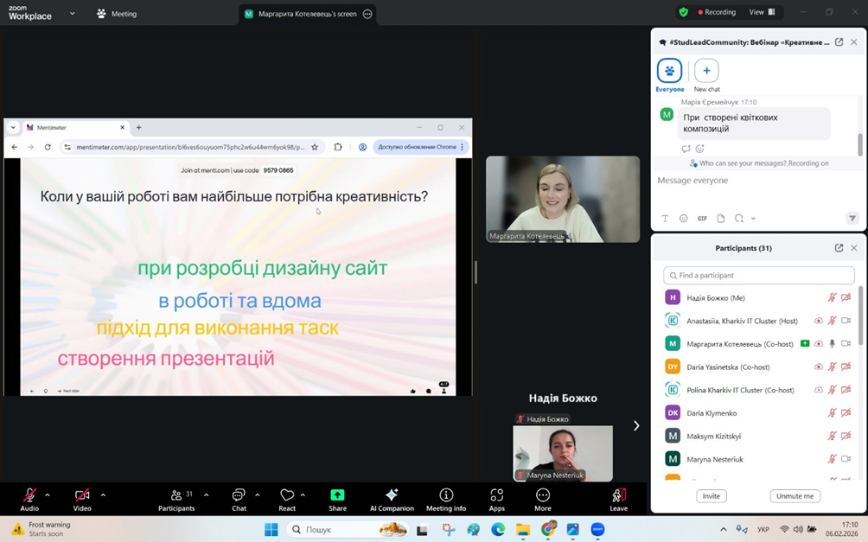Expand the Audio options arrow
The width and height of the screenshot is (868, 542).
click(48, 495)
